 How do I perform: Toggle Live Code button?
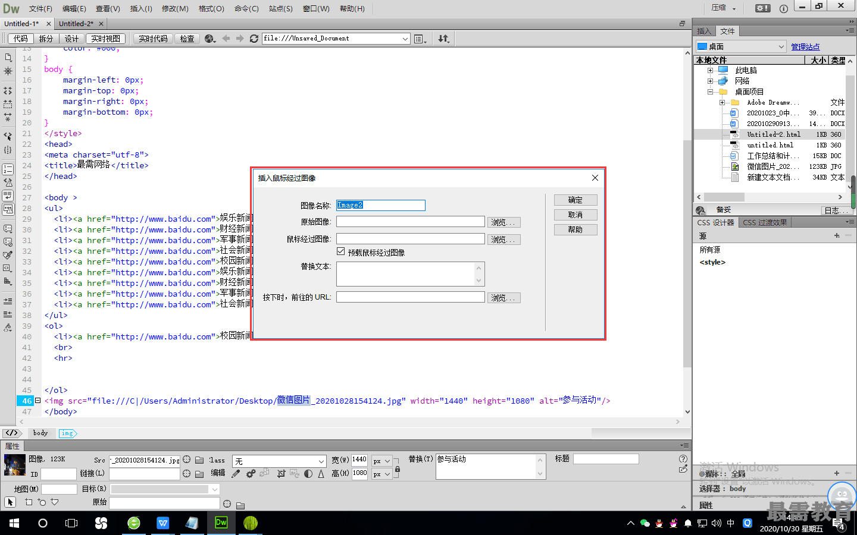point(153,39)
